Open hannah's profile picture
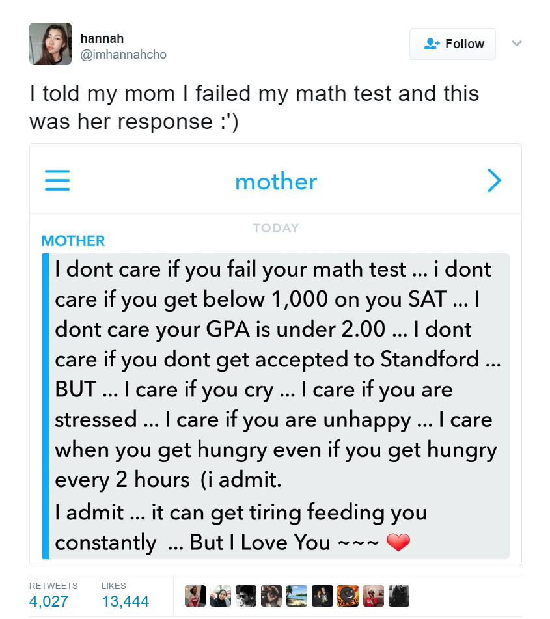550x619 pixels. (x=50, y=44)
